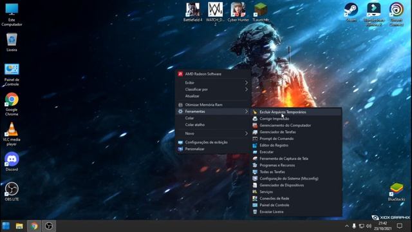
Task: Select Atualizar in context menu
Action: [213, 96]
